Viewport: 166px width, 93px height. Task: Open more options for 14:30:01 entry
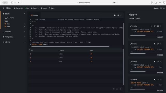coord(161,62)
